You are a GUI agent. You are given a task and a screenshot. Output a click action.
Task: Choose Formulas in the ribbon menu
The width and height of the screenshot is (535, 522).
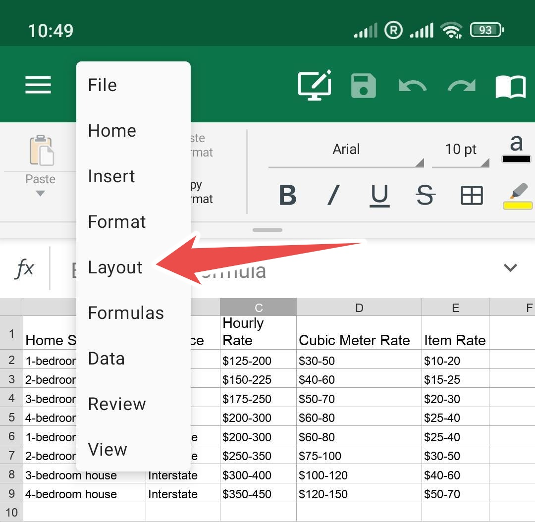tap(126, 313)
